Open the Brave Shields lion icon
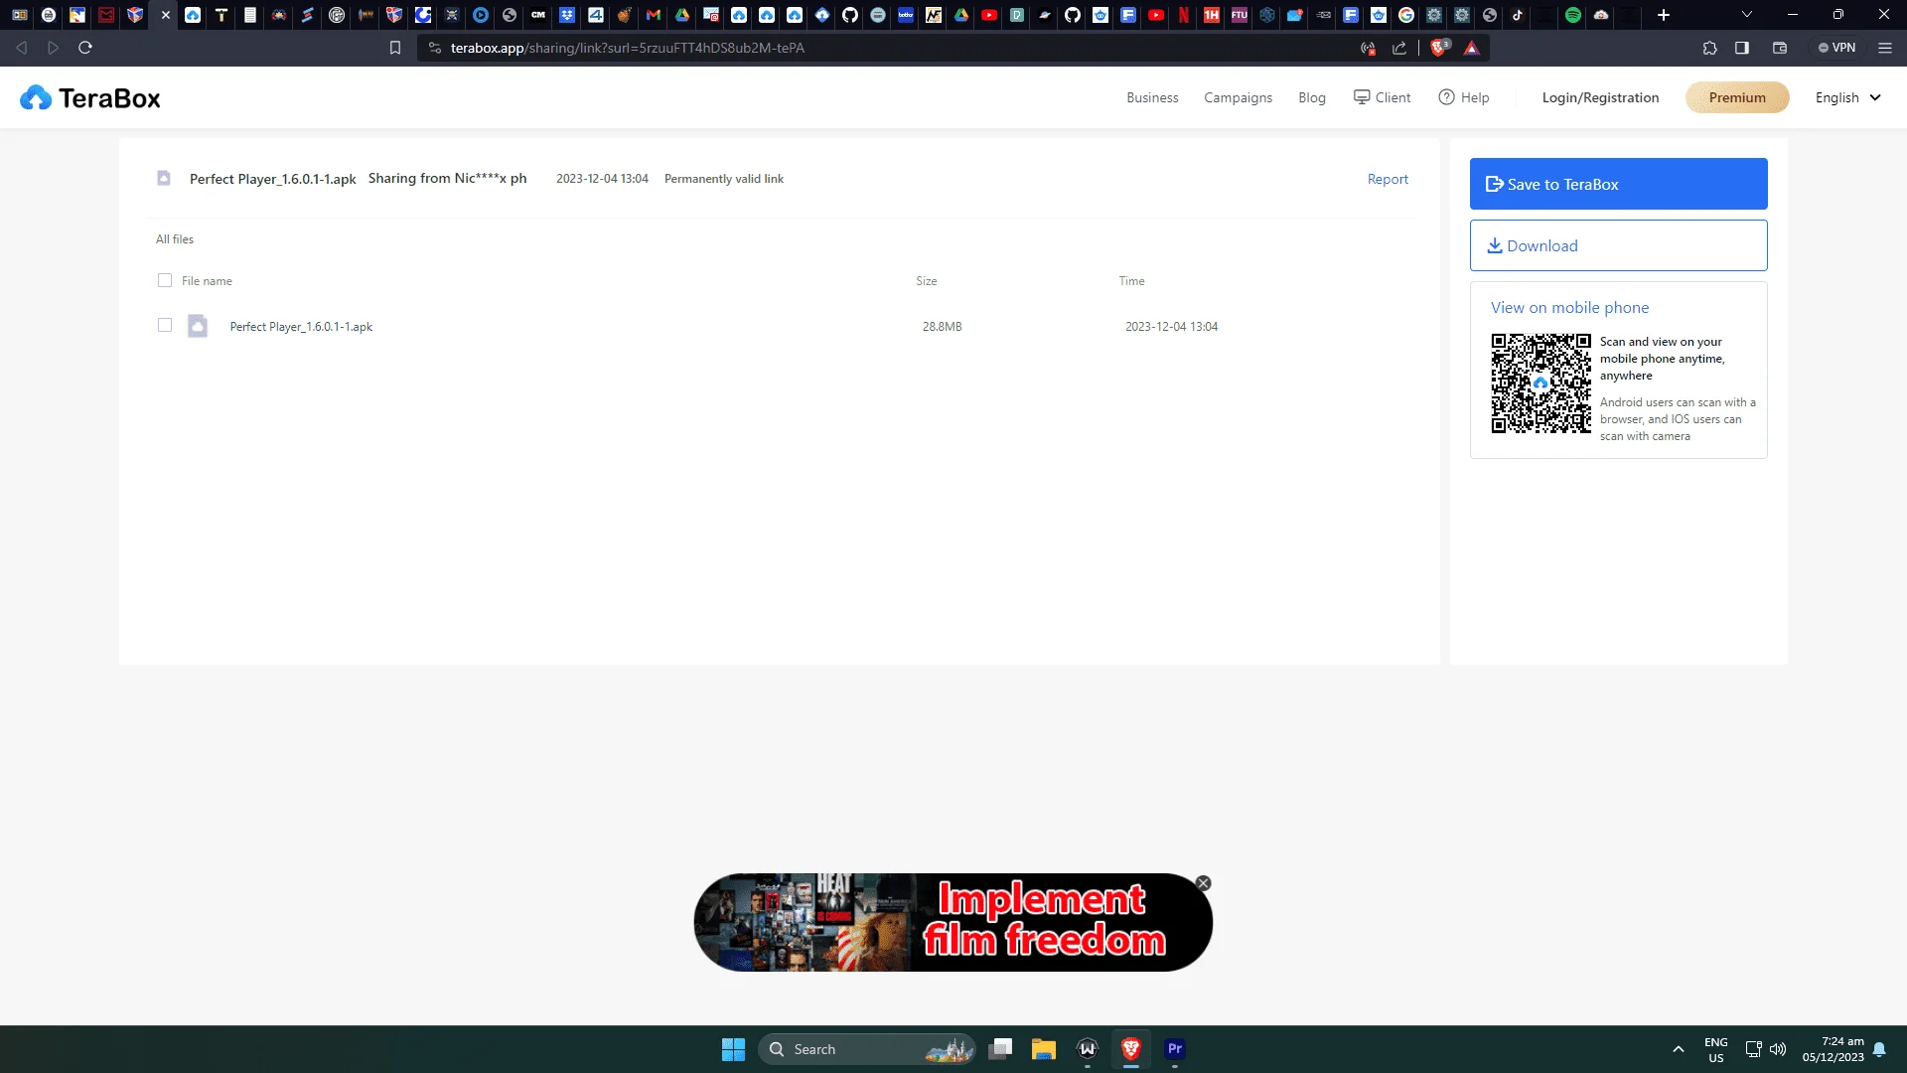 [x=1439, y=47]
